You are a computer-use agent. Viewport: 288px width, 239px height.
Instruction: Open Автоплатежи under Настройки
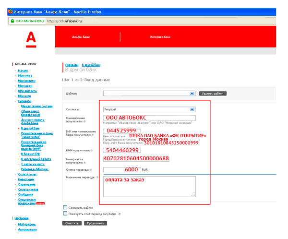pyautogui.click(x=27, y=229)
